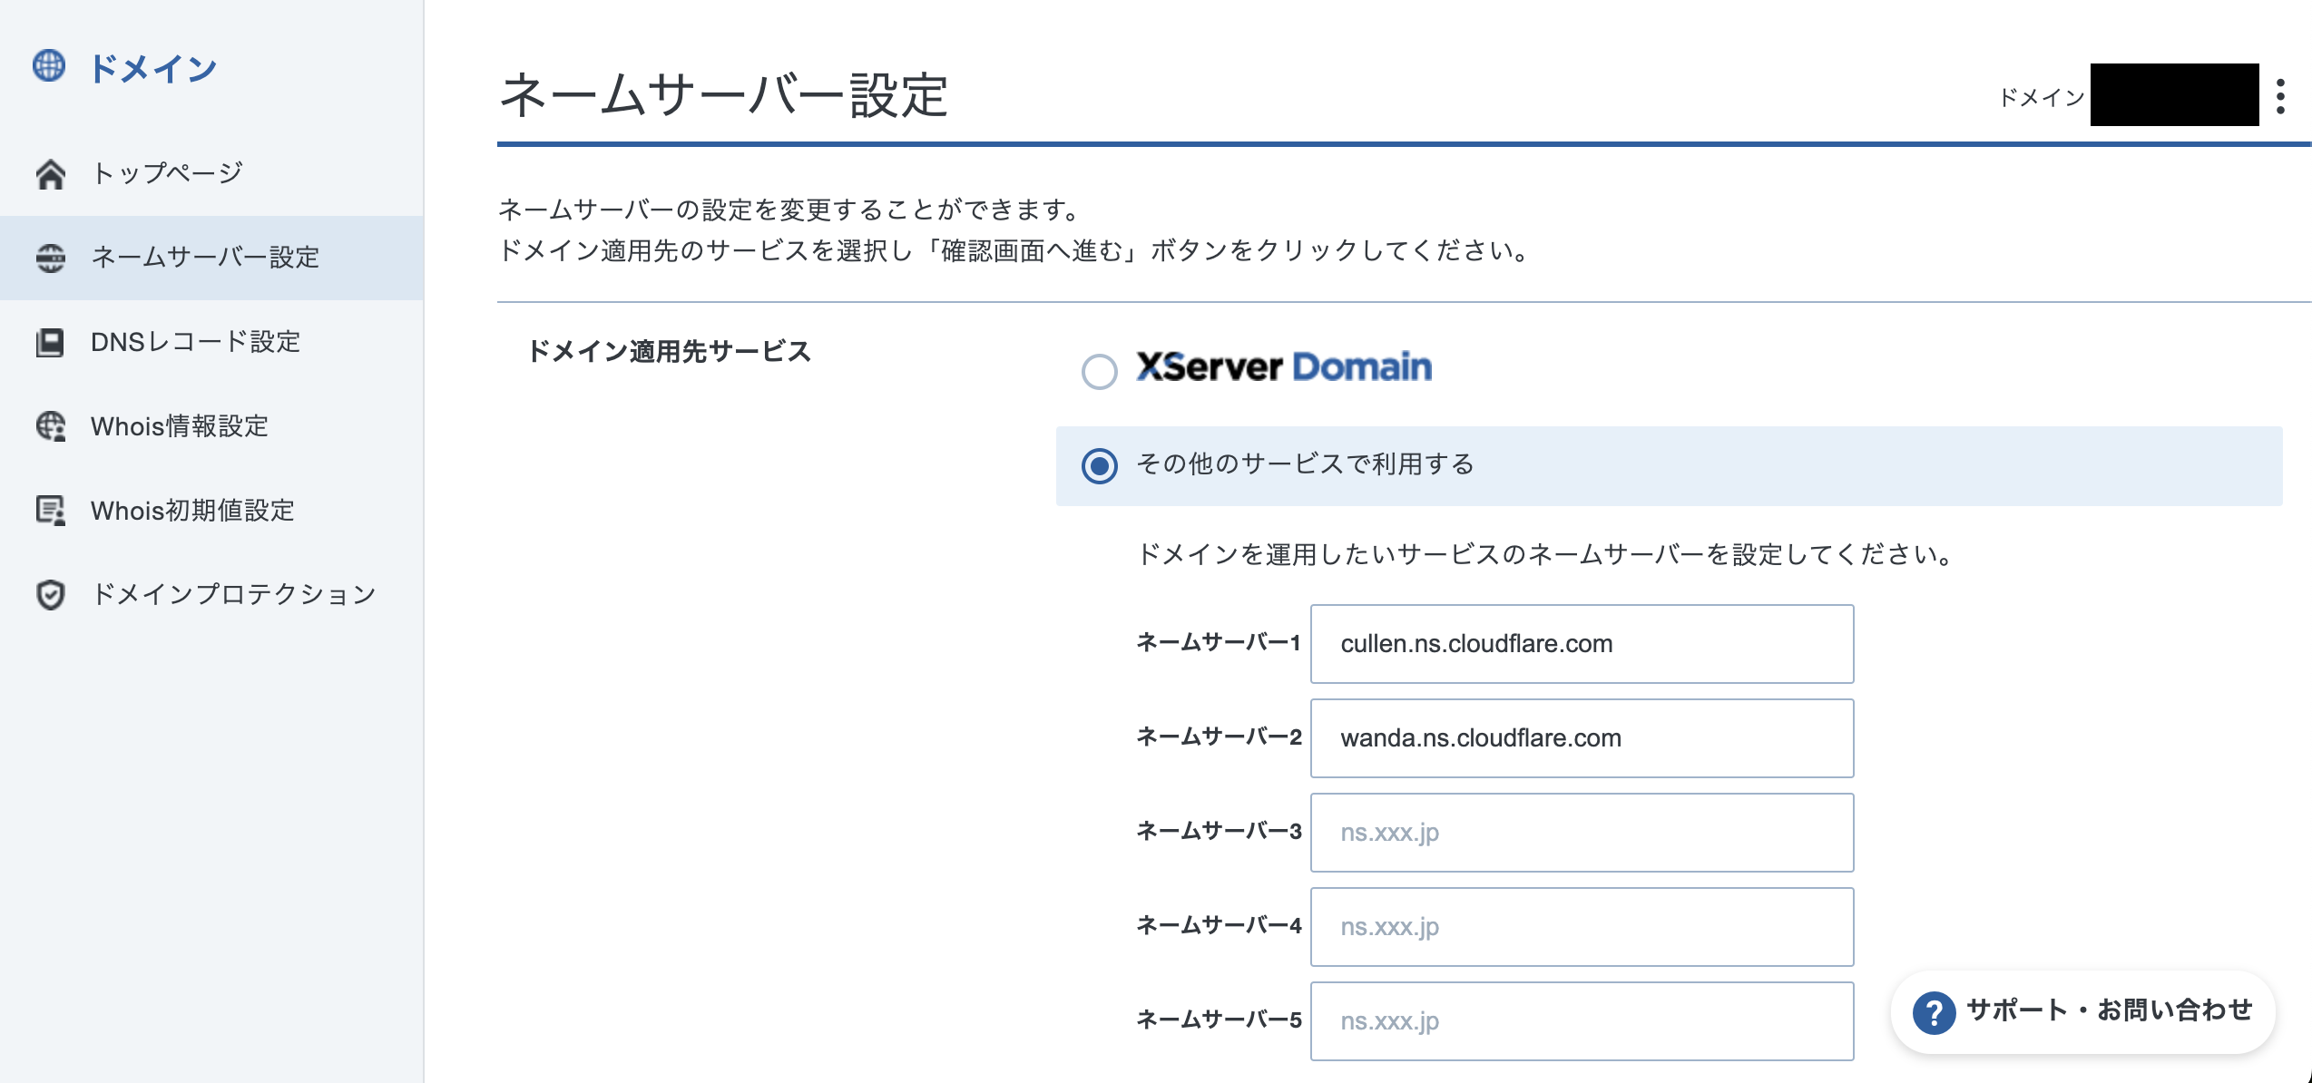
Task: Click the Whois初期値設定 list icon
Action: click(x=50, y=511)
